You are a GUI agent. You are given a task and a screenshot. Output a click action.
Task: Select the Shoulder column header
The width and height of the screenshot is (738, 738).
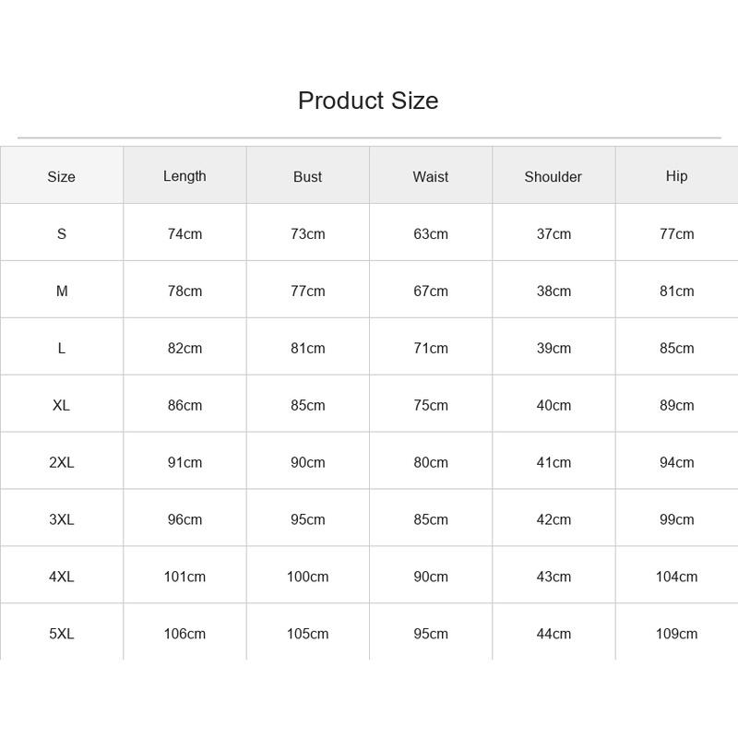[553, 177]
